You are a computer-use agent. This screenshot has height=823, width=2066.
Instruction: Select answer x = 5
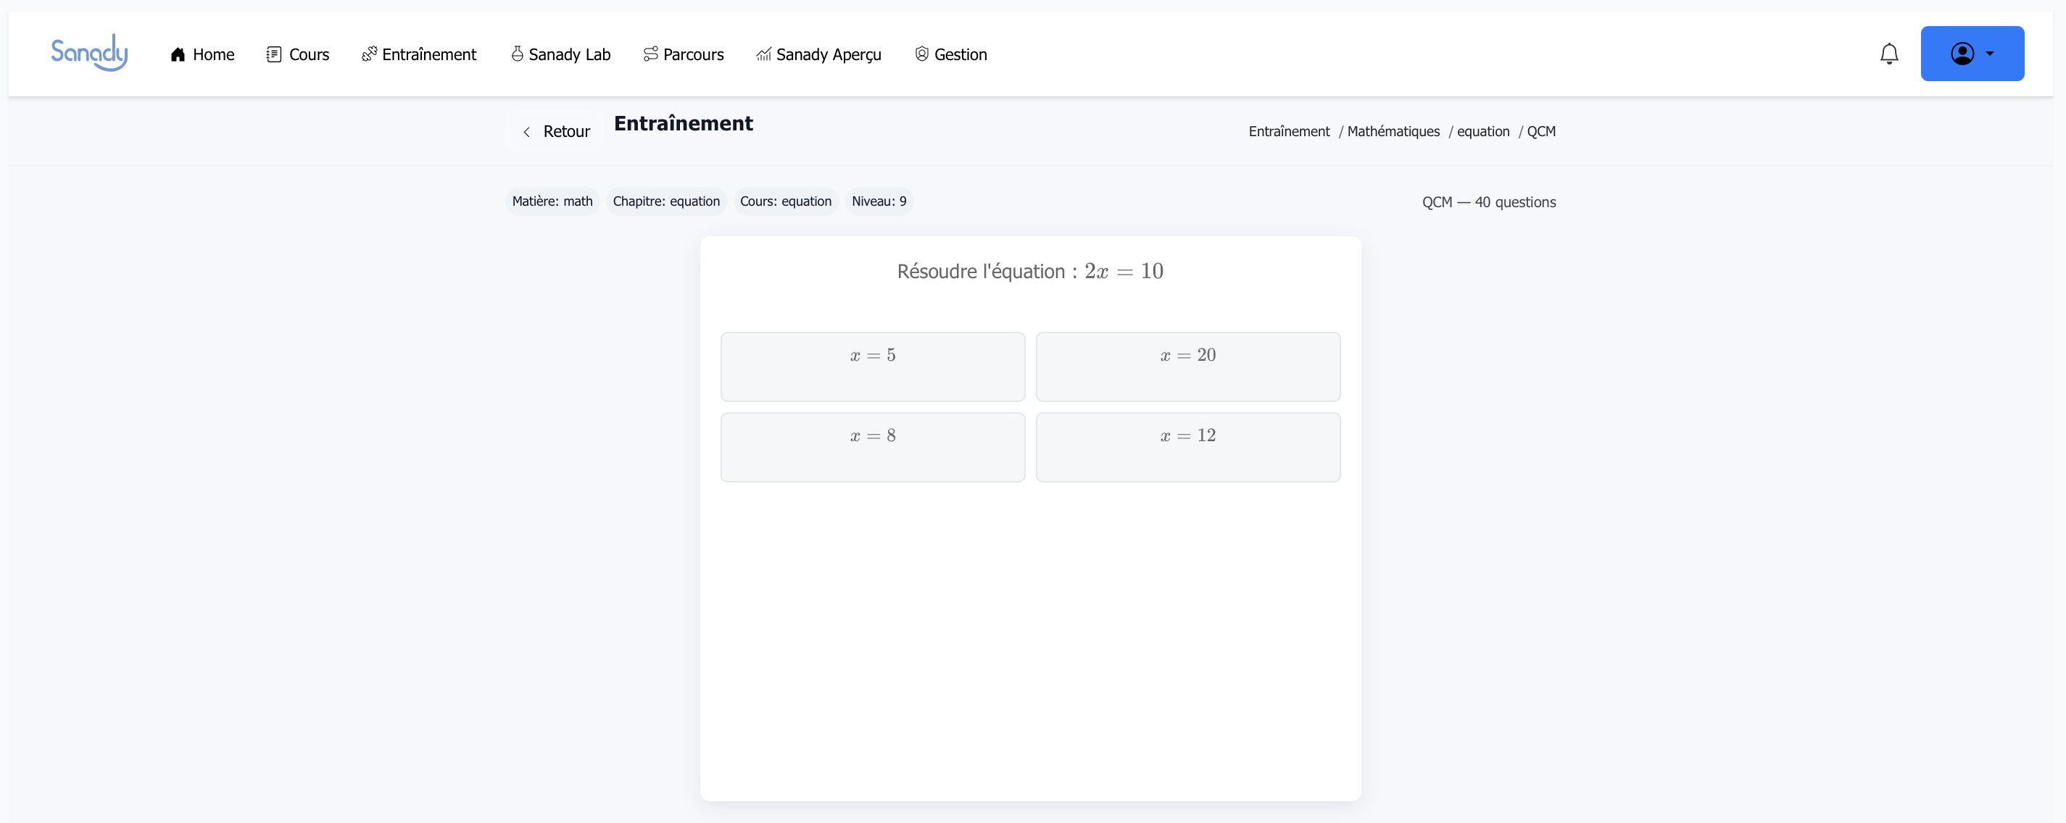click(x=873, y=367)
